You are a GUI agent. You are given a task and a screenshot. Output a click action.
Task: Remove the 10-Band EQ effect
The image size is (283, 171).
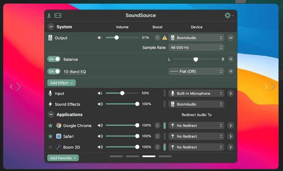click(231, 71)
